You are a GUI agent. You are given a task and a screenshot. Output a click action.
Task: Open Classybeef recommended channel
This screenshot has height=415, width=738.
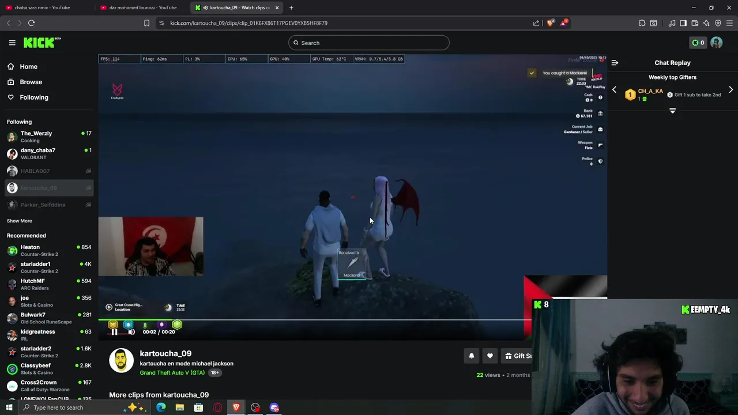(49, 369)
